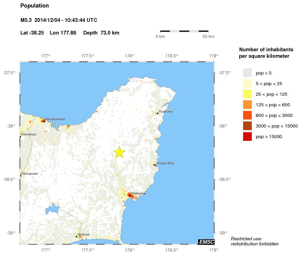The height and width of the screenshot is (255, 301).
Task: Click the yellow star epicenter marker
Action: [x=119, y=152]
